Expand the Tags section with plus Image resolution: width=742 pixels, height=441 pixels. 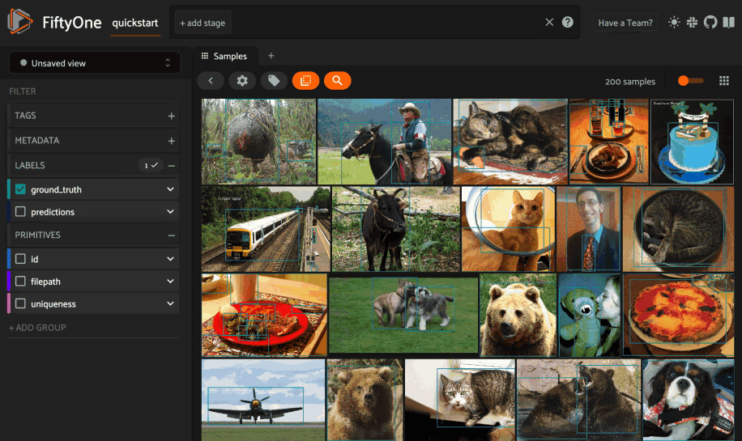click(x=171, y=116)
